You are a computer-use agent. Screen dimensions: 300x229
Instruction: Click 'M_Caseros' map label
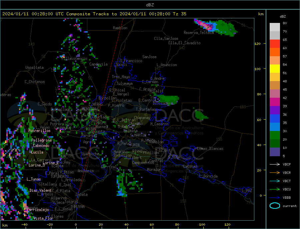tap(159, 124)
